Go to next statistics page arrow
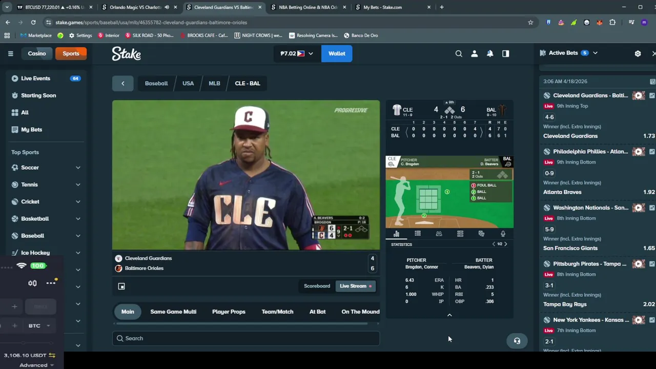This screenshot has height=369, width=656. click(x=505, y=244)
